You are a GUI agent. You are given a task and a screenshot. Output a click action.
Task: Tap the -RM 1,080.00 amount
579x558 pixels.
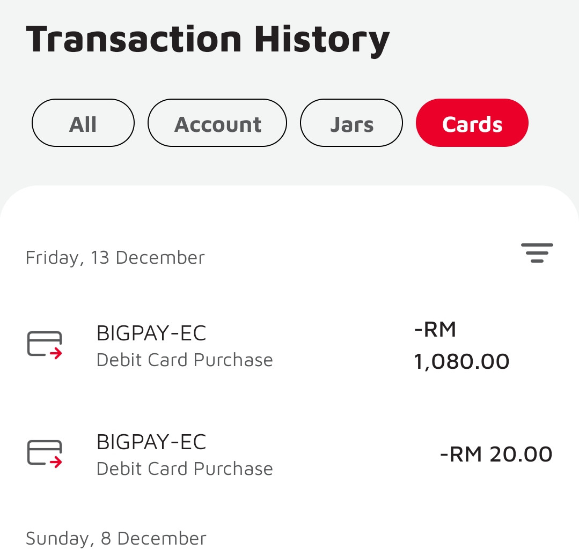tap(461, 345)
